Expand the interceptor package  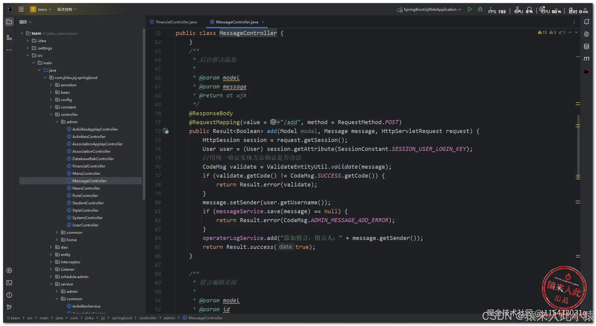(x=51, y=262)
